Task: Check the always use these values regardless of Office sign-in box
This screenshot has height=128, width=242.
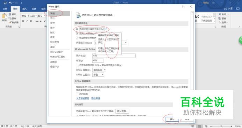Action: [77, 65]
